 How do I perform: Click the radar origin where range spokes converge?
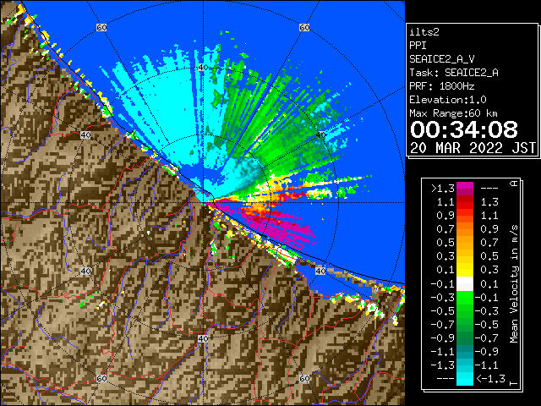point(203,203)
